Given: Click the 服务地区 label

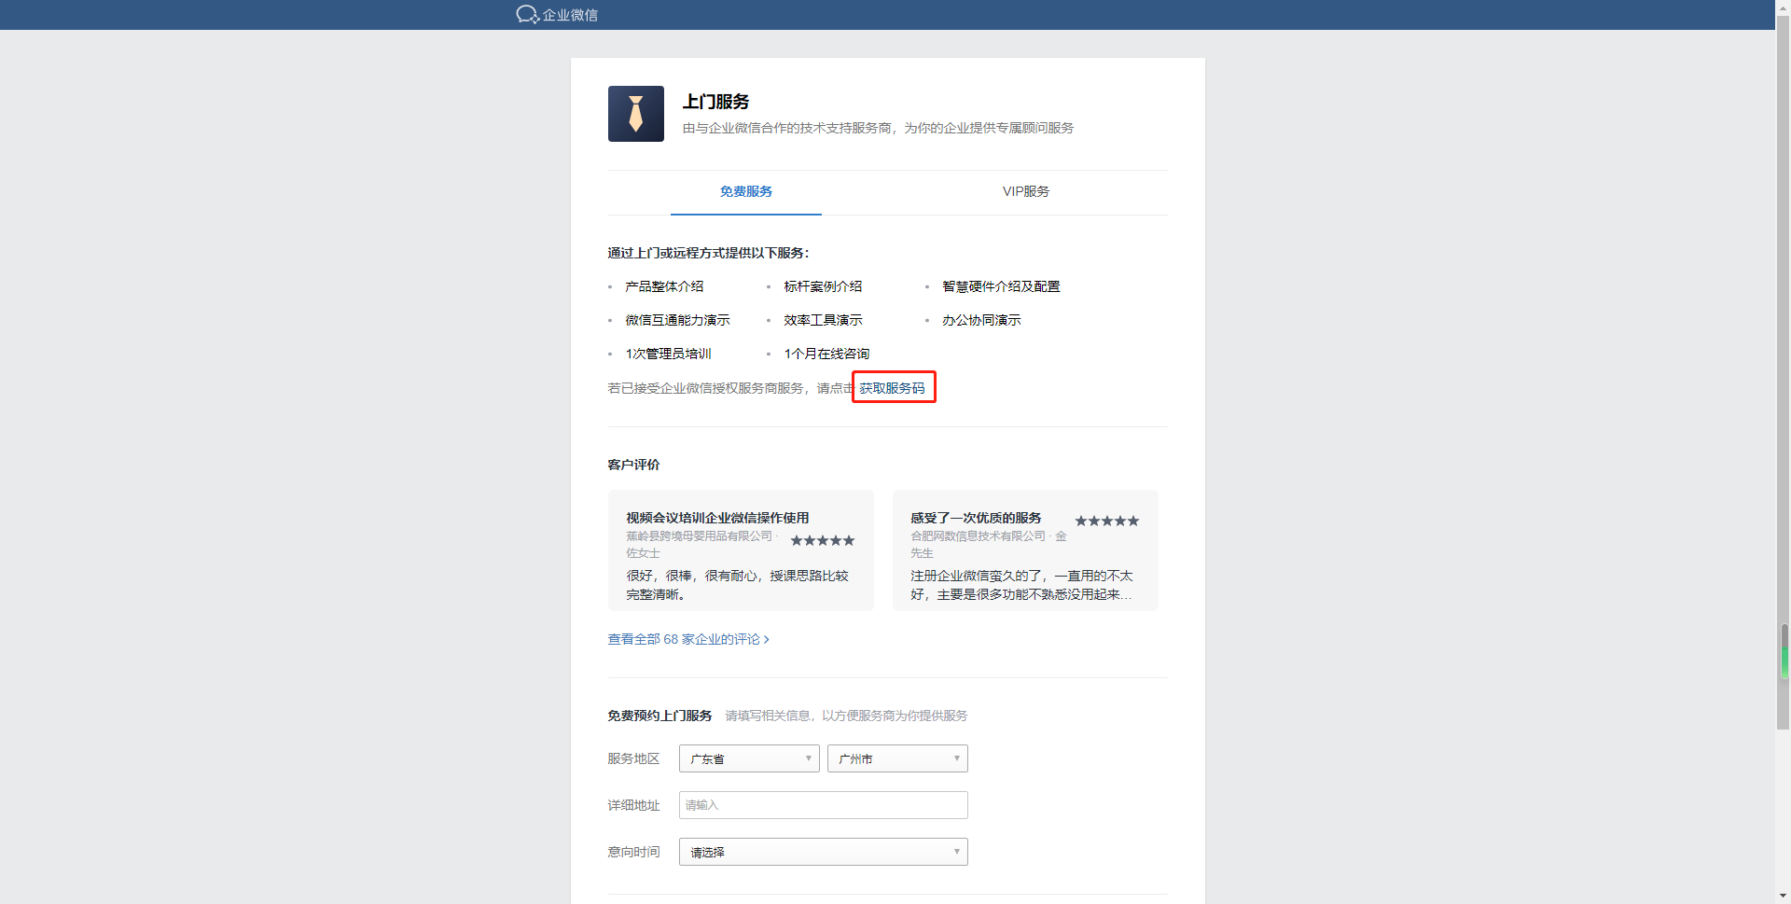Looking at the screenshot, I should [x=633, y=758].
